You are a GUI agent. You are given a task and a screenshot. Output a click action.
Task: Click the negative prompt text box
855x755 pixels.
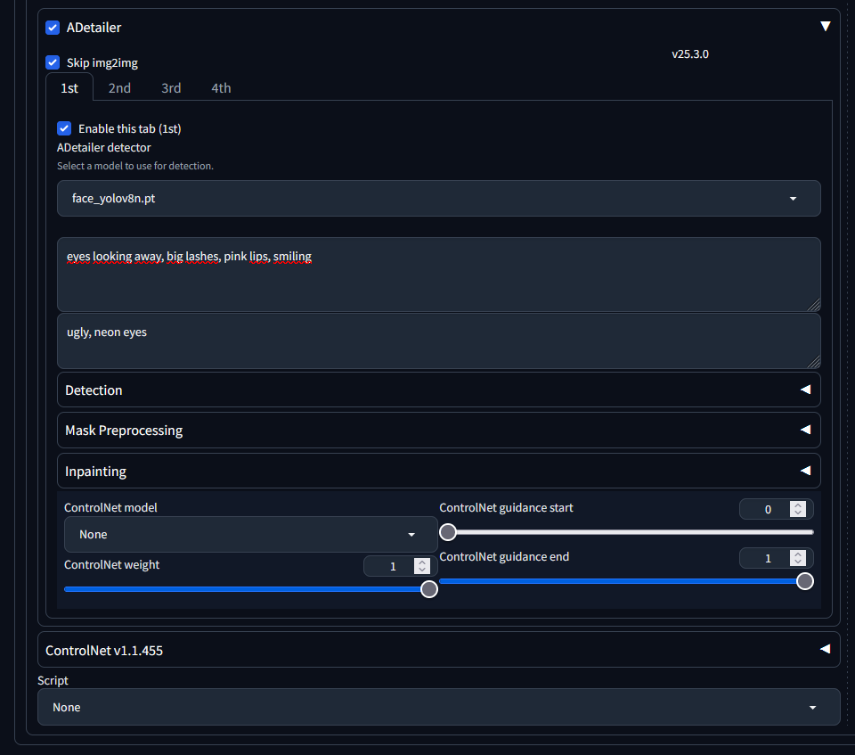438,341
